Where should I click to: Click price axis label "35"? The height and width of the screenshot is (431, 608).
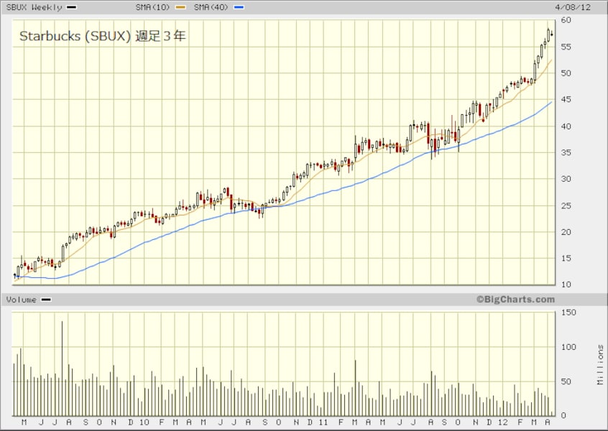566,153
